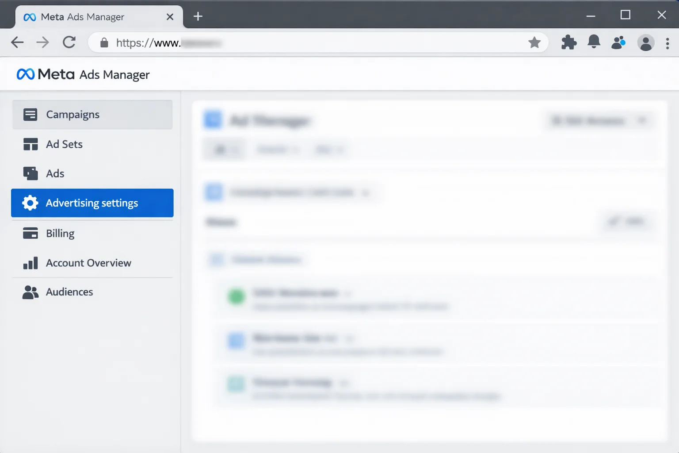679x453 pixels.
Task: Click the Meta logo in the header
Action: click(x=25, y=74)
